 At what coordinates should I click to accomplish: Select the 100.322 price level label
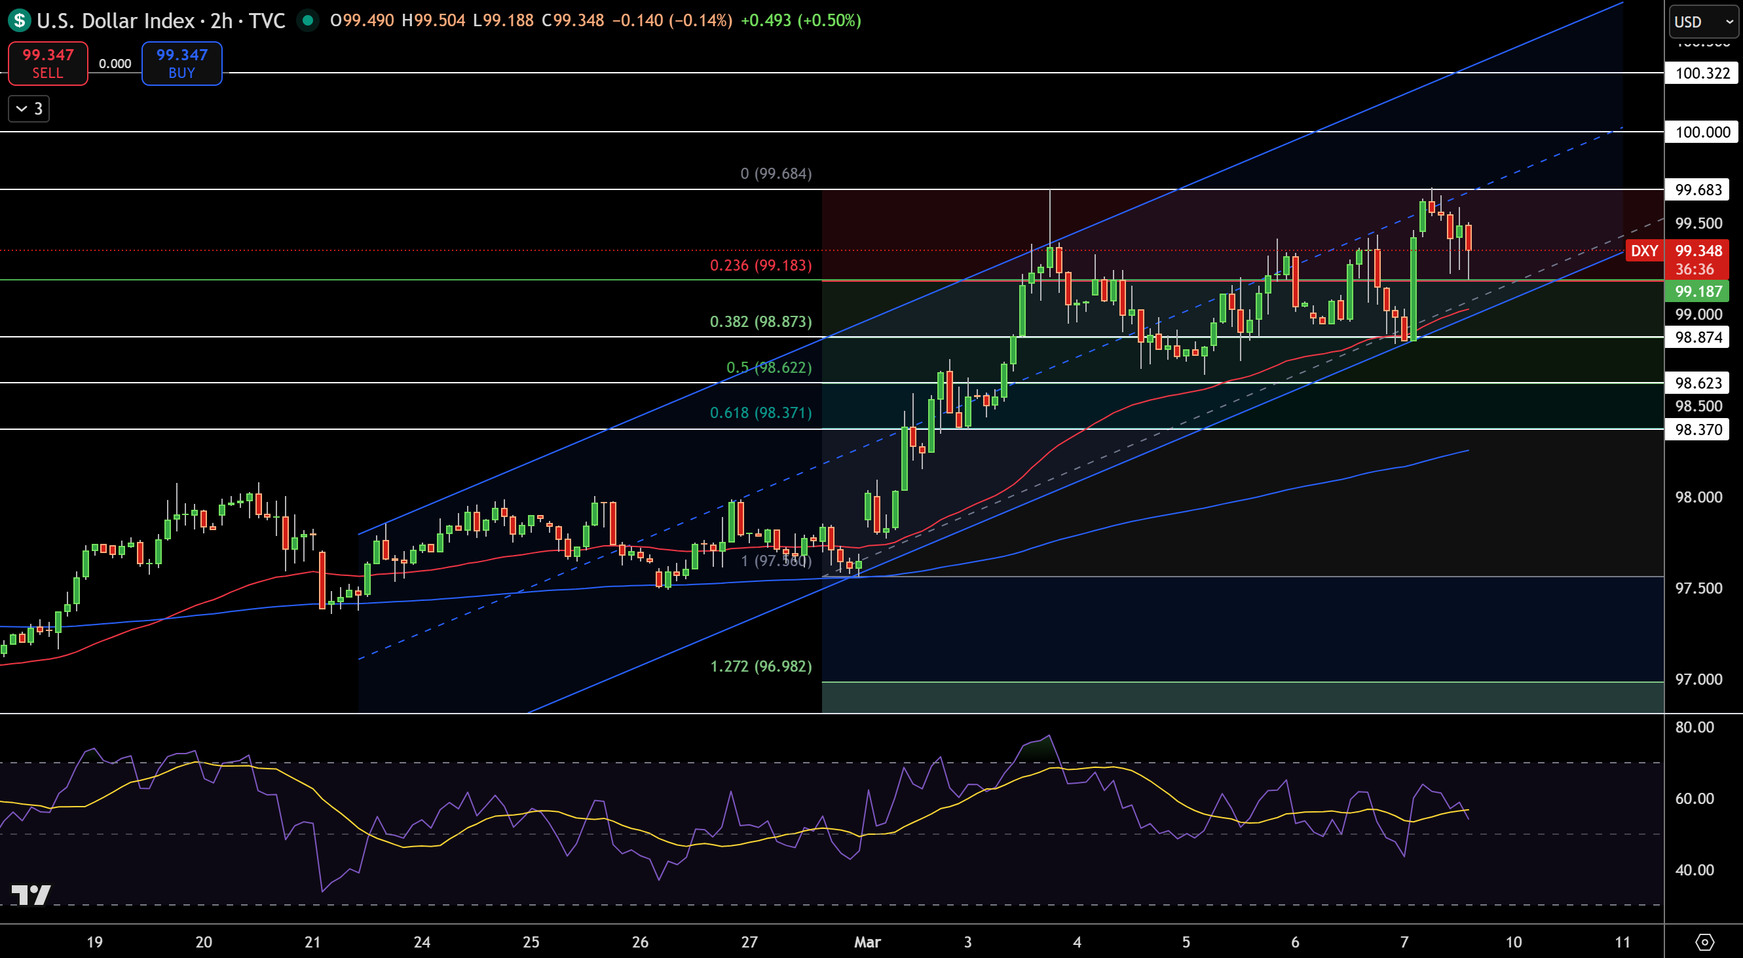pyautogui.click(x=1702, y=73)
